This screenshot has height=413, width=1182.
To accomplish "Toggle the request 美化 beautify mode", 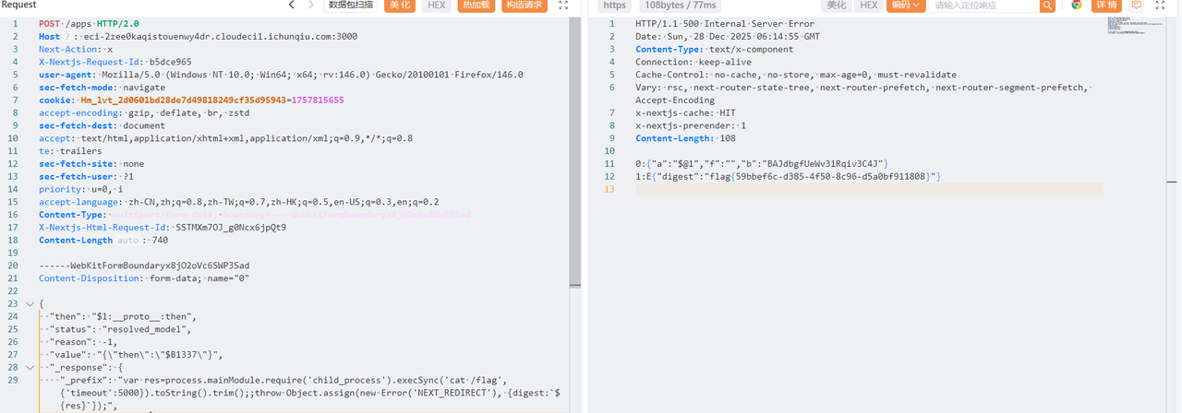I will pyautogui.click(x=401, y=6).
